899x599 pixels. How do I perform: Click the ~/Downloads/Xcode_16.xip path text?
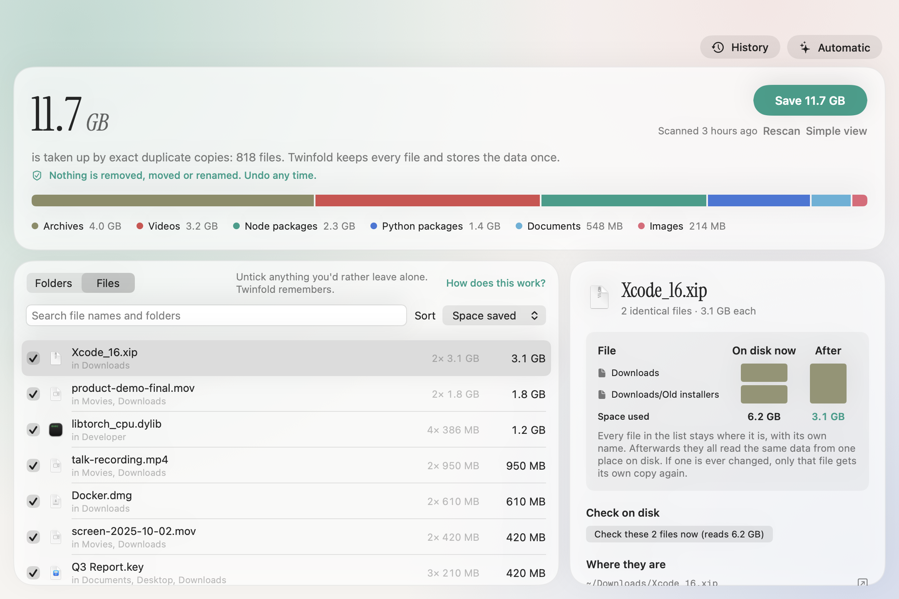click(652, 582)
